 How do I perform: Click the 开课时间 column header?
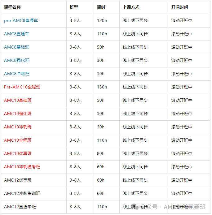pos(179,7)
